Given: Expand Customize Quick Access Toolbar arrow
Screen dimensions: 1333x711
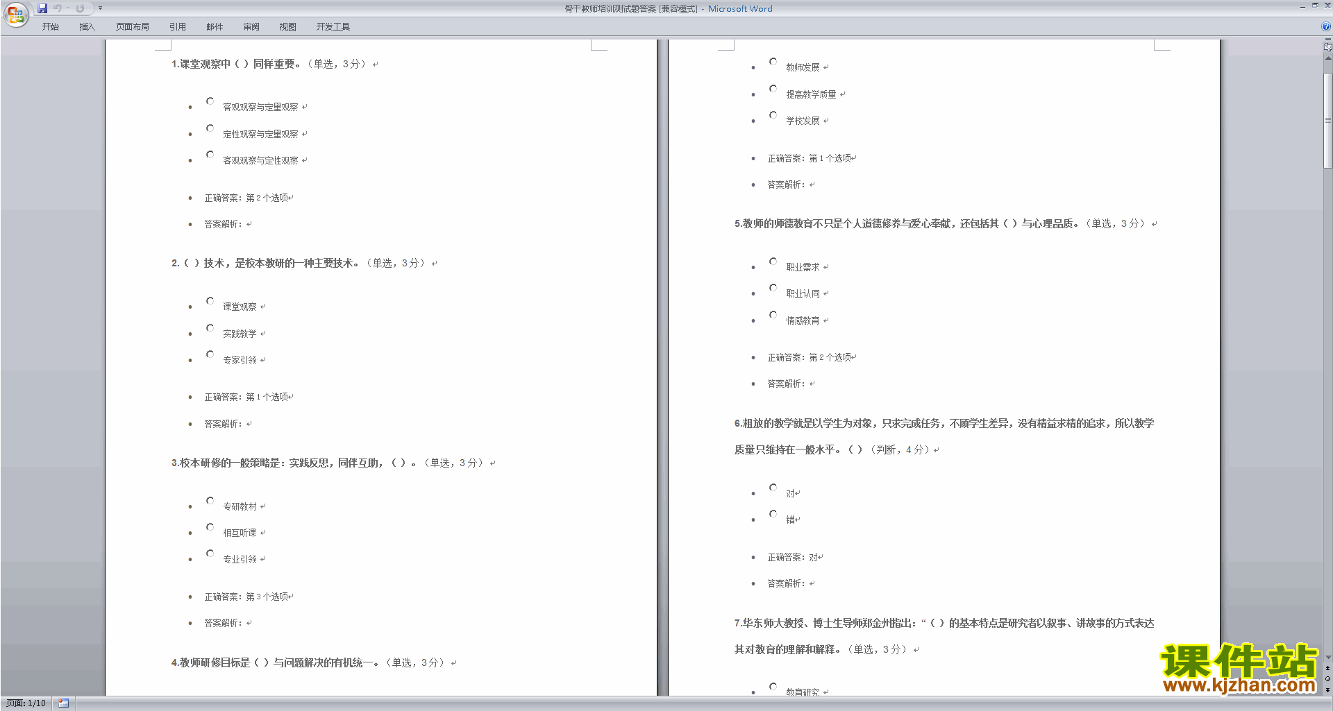Looking at the screenshot, I should point(100,8).
